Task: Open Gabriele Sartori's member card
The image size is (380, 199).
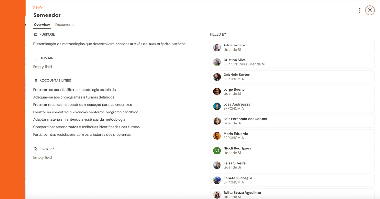Action: coord(292,77)
